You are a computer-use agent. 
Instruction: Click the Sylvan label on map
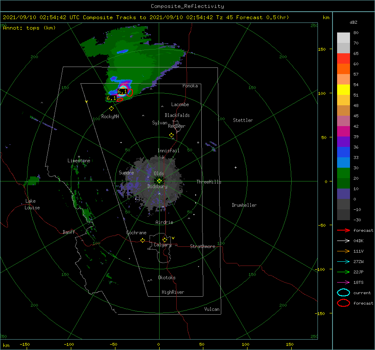160,123
